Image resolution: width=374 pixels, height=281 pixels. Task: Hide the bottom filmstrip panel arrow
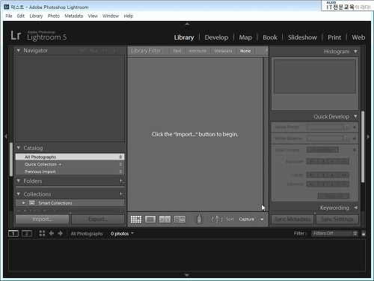[x=187, y=275]
